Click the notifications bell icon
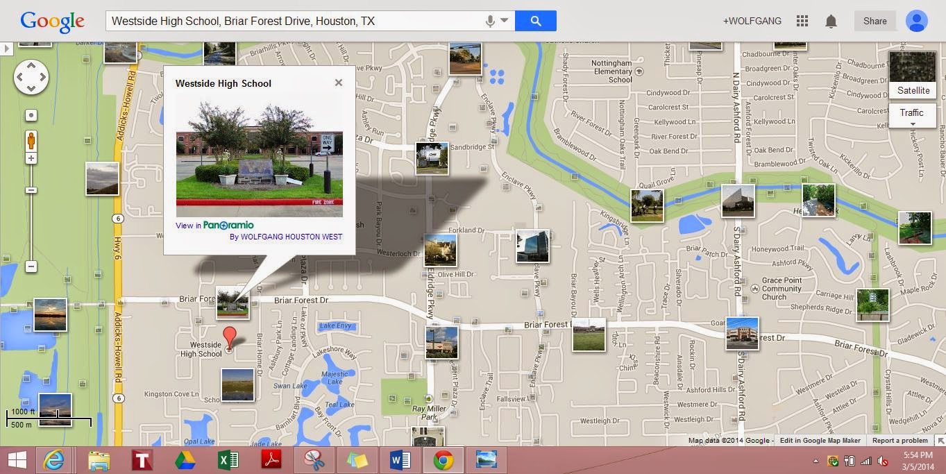Screen dimensions: 946x474 (831, 21)
